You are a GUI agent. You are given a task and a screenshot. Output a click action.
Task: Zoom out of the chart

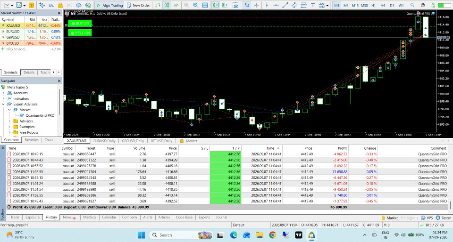tap(195, 5)
